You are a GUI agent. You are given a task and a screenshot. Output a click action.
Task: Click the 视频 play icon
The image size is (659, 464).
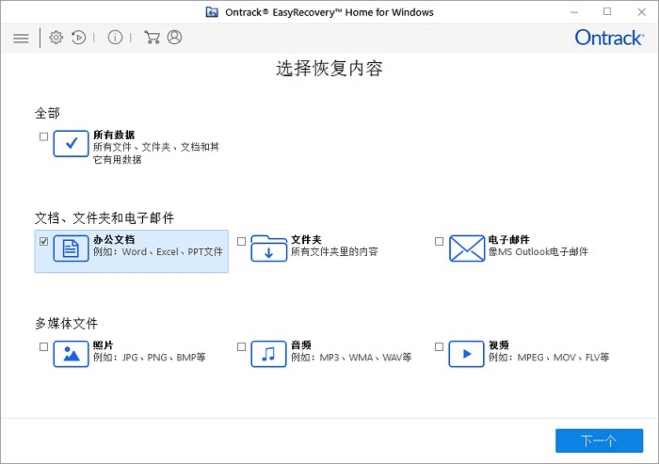pos(466,354)
